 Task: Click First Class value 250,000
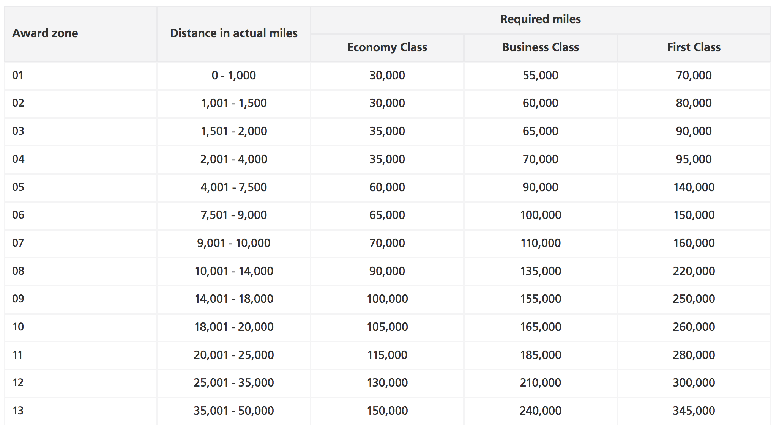pos(694,299)
